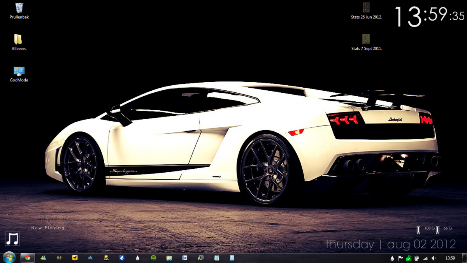
Task: Click the taskbar clock showing 13:59
Action: click(x=450, y=258)
